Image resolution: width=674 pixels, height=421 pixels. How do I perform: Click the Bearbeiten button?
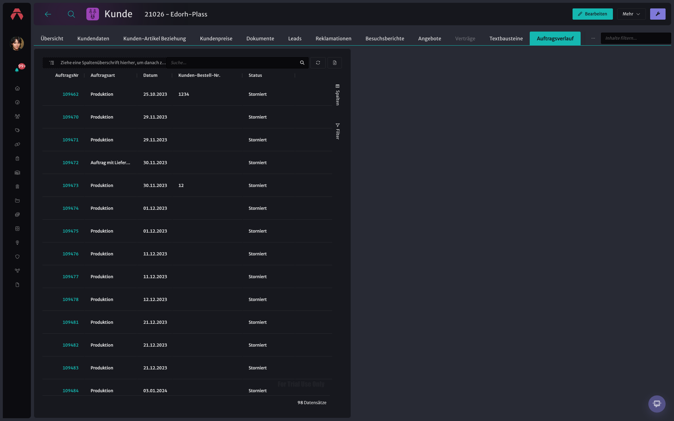[593, 14]
